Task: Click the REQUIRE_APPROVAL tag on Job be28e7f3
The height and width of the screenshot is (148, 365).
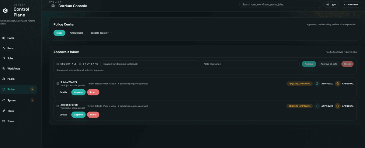Action: pos(300,84)
